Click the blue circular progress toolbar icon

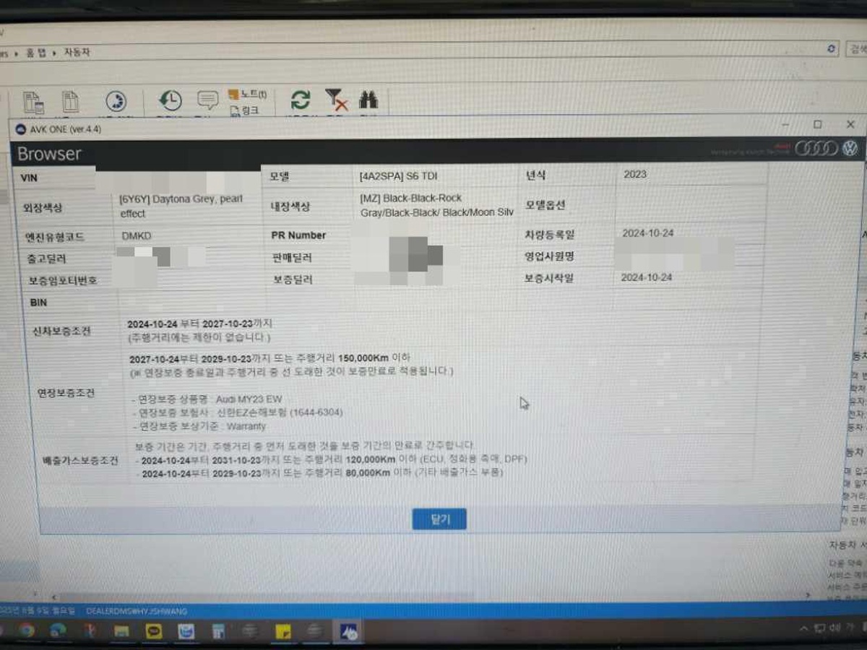tap(116, 101)
